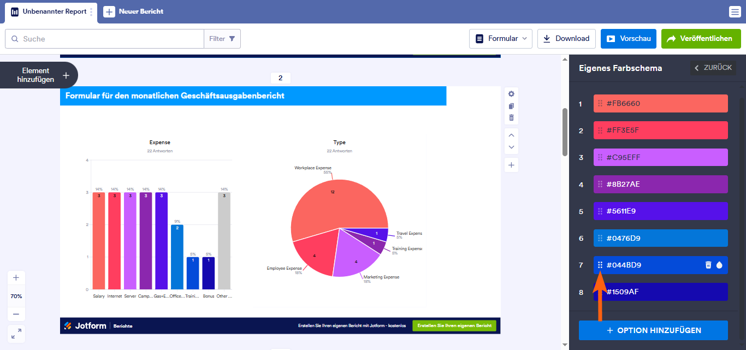Image resolution: width=746 pixels, height=350 pixels.
Task: Move page down with chevron arrow
Action: pos(511,147)
